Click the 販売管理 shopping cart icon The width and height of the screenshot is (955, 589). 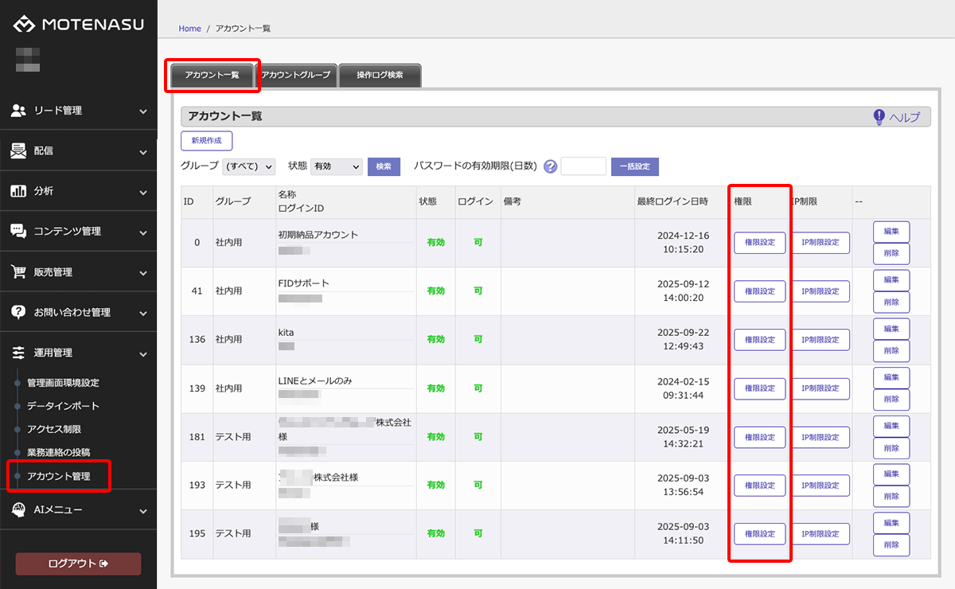tap(18, 272)
